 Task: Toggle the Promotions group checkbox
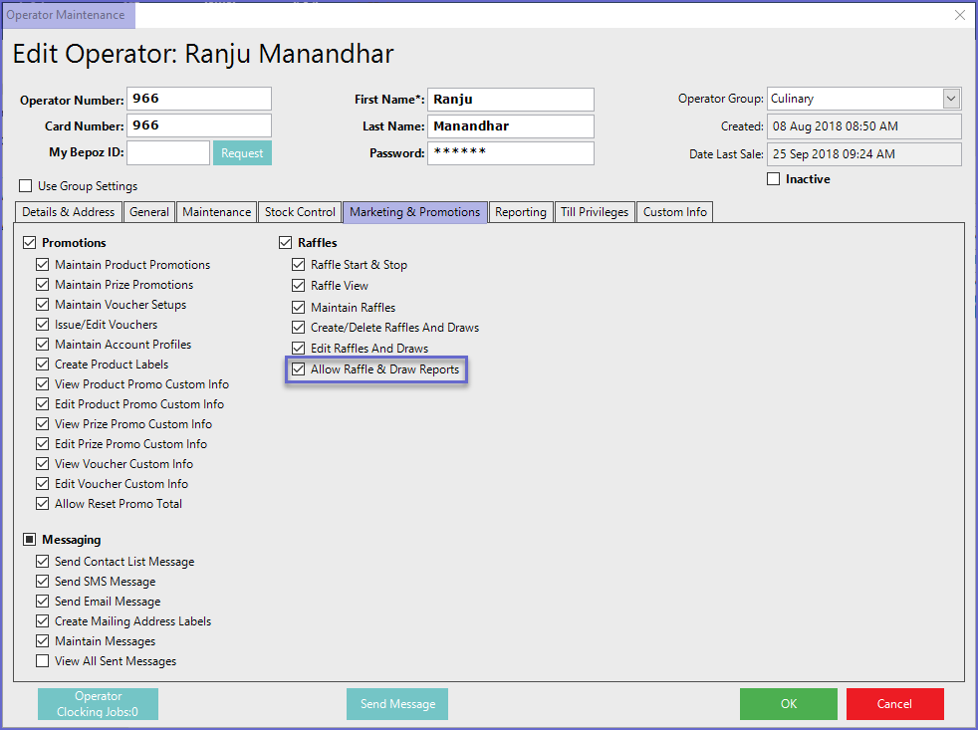point(30,243)
